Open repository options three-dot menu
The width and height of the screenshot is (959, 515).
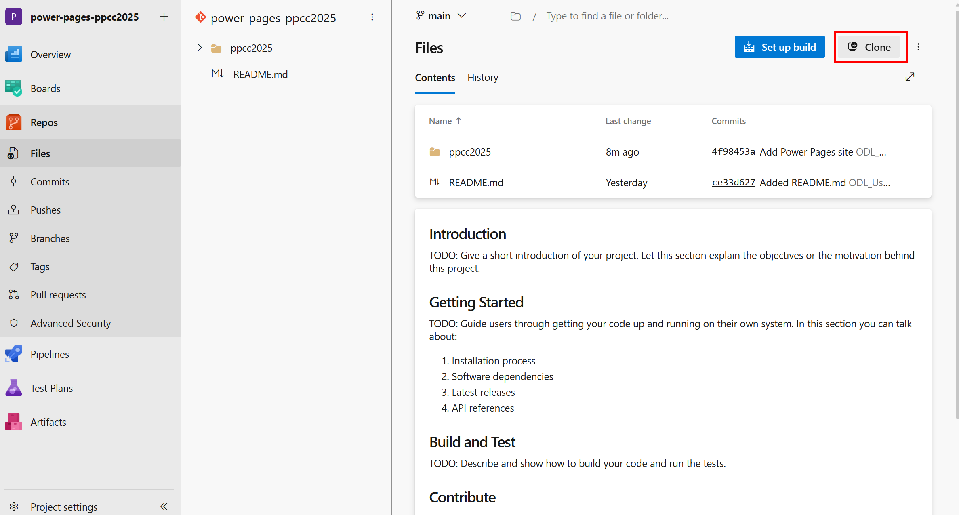click(x=372, y=17)
